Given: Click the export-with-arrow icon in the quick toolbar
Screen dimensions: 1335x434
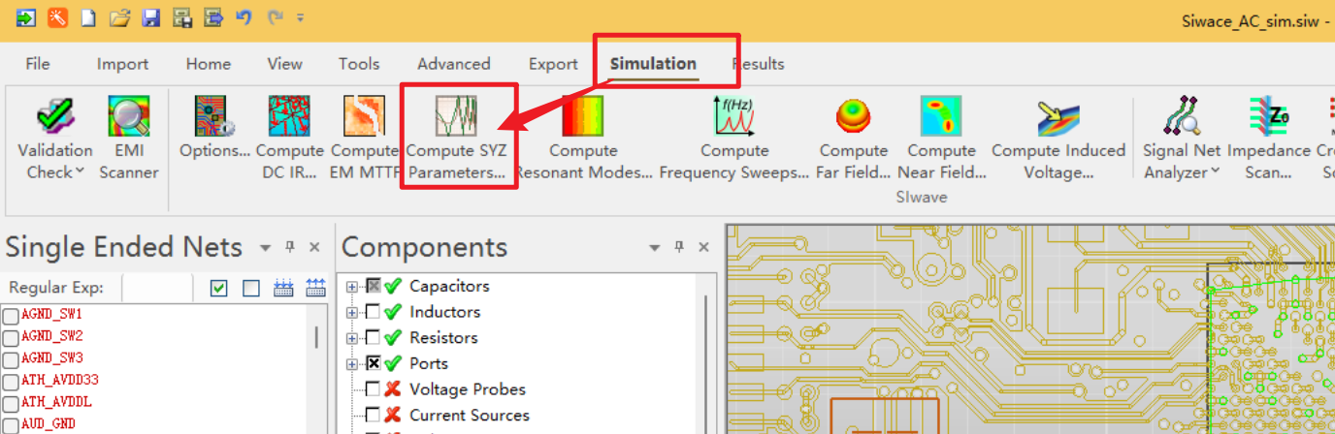Looking at the screenshot, I should pyautogui.click(x=212, y=17).
